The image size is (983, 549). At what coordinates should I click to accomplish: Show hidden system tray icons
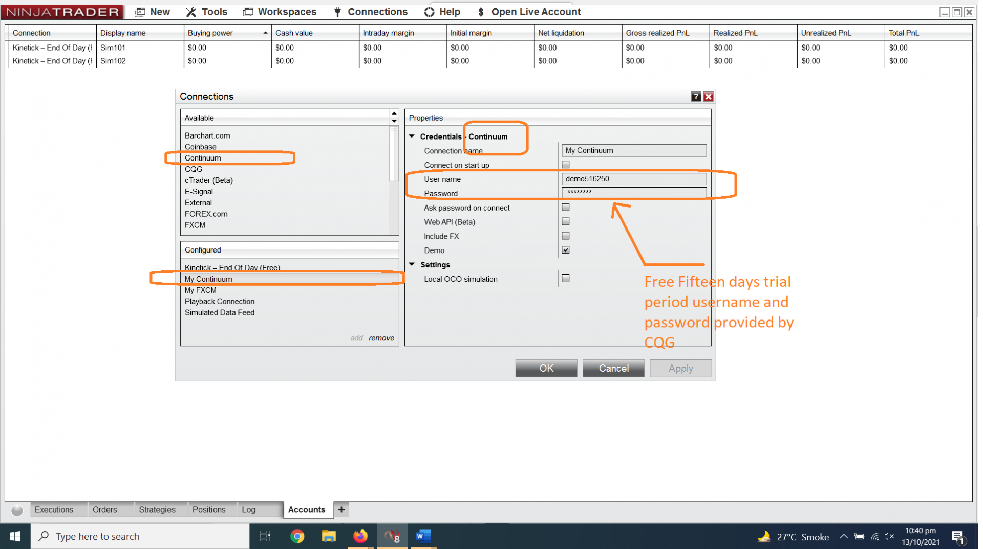click(844, 536)
